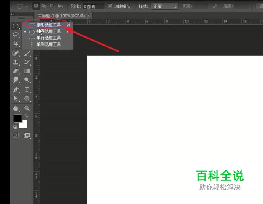Close the 未标题-1 document tab
Viewport: 263px width, 204px height.
pyautogui.click(x=89, y=16)
